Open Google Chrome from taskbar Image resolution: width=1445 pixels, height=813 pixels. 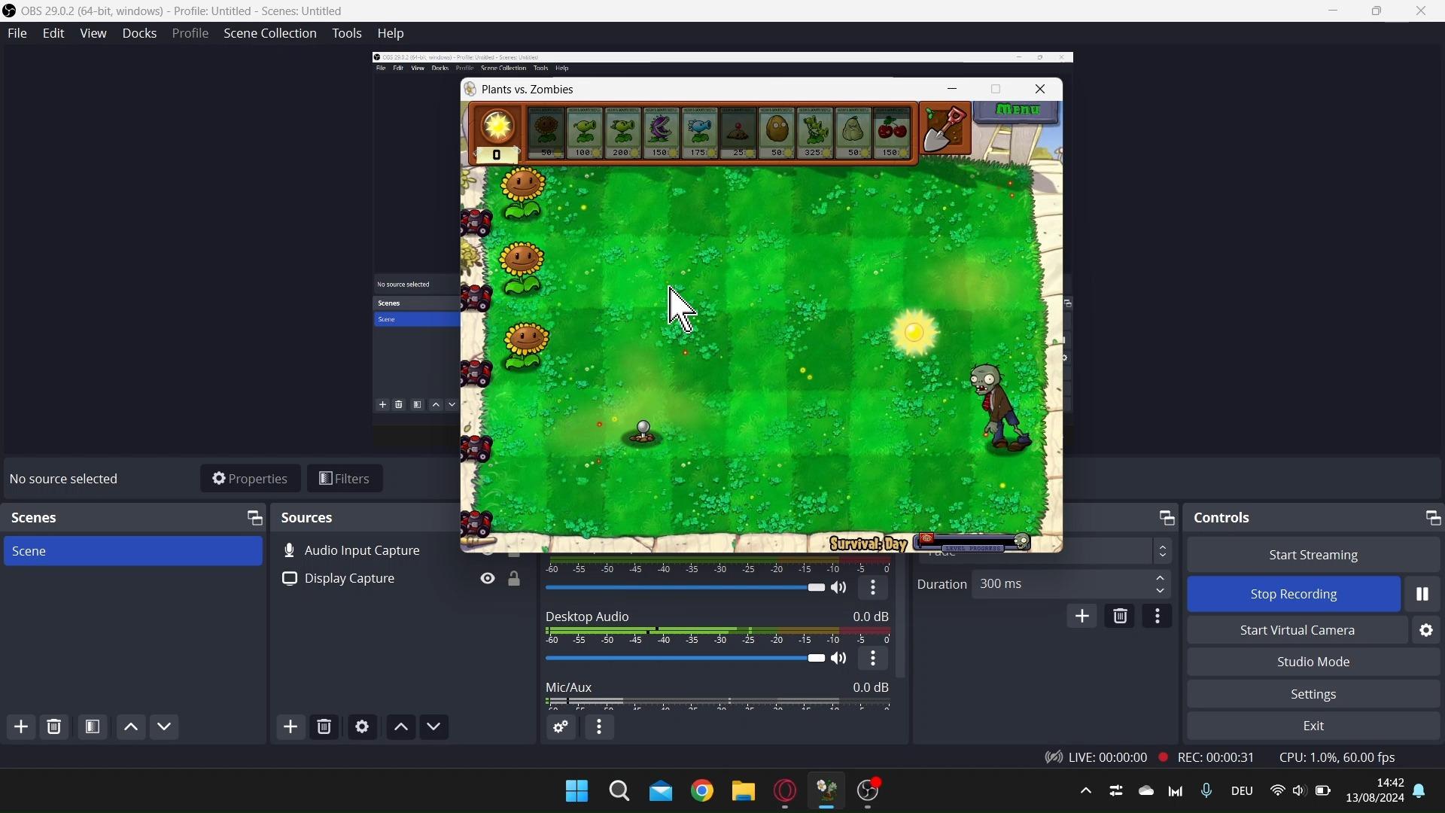pyautogui.click(x=702, y=792)
